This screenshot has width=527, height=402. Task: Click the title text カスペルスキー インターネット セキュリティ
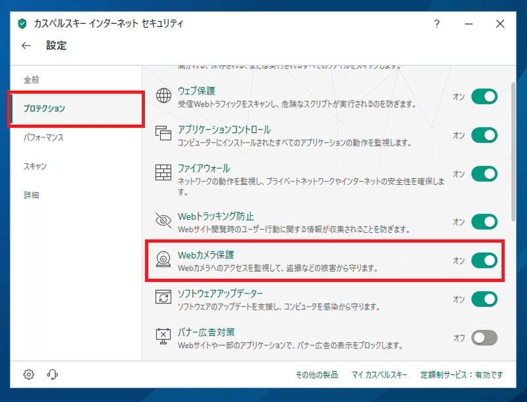108,24
